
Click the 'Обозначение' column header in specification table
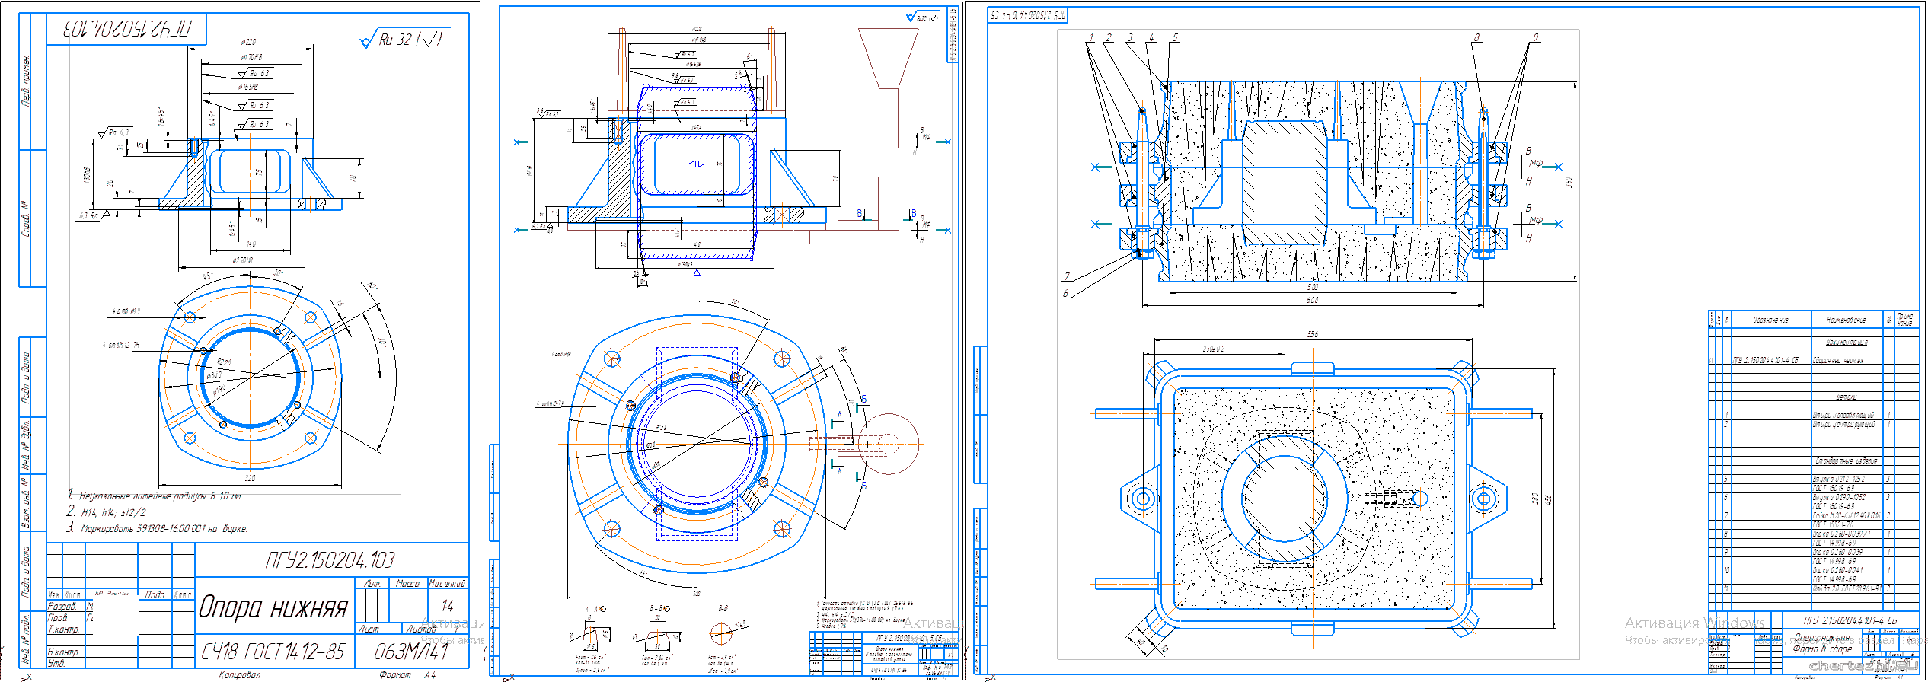click(1770, 320)
